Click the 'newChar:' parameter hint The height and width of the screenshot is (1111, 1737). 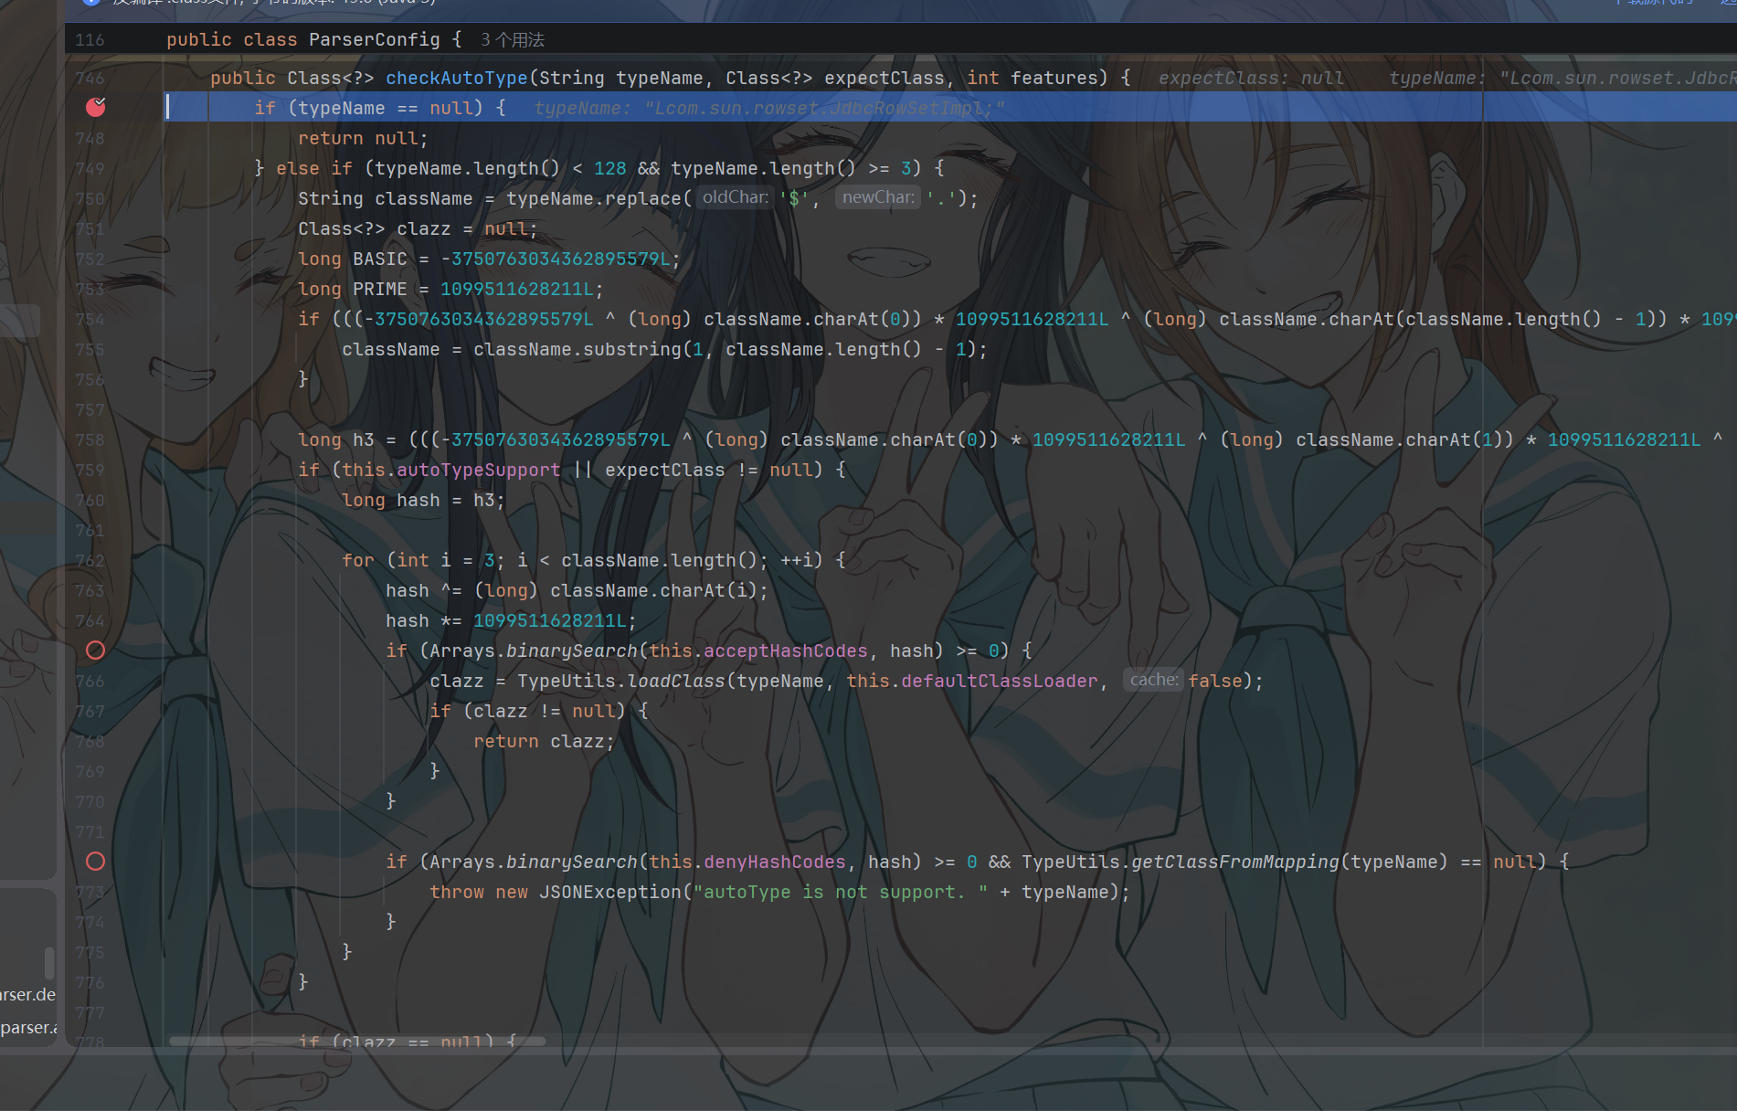(x=878, y=197)
